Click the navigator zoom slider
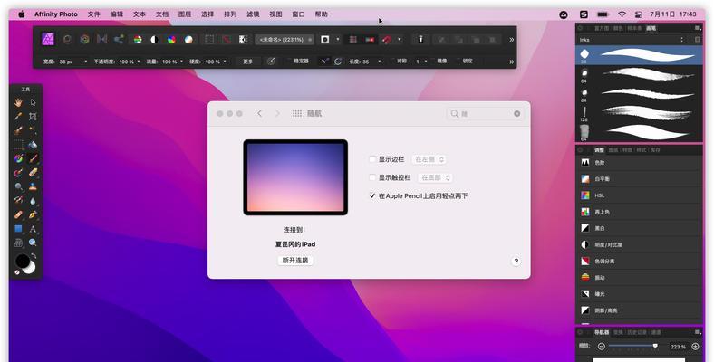The width and height of the screenshot is (714, 362). 633,346
